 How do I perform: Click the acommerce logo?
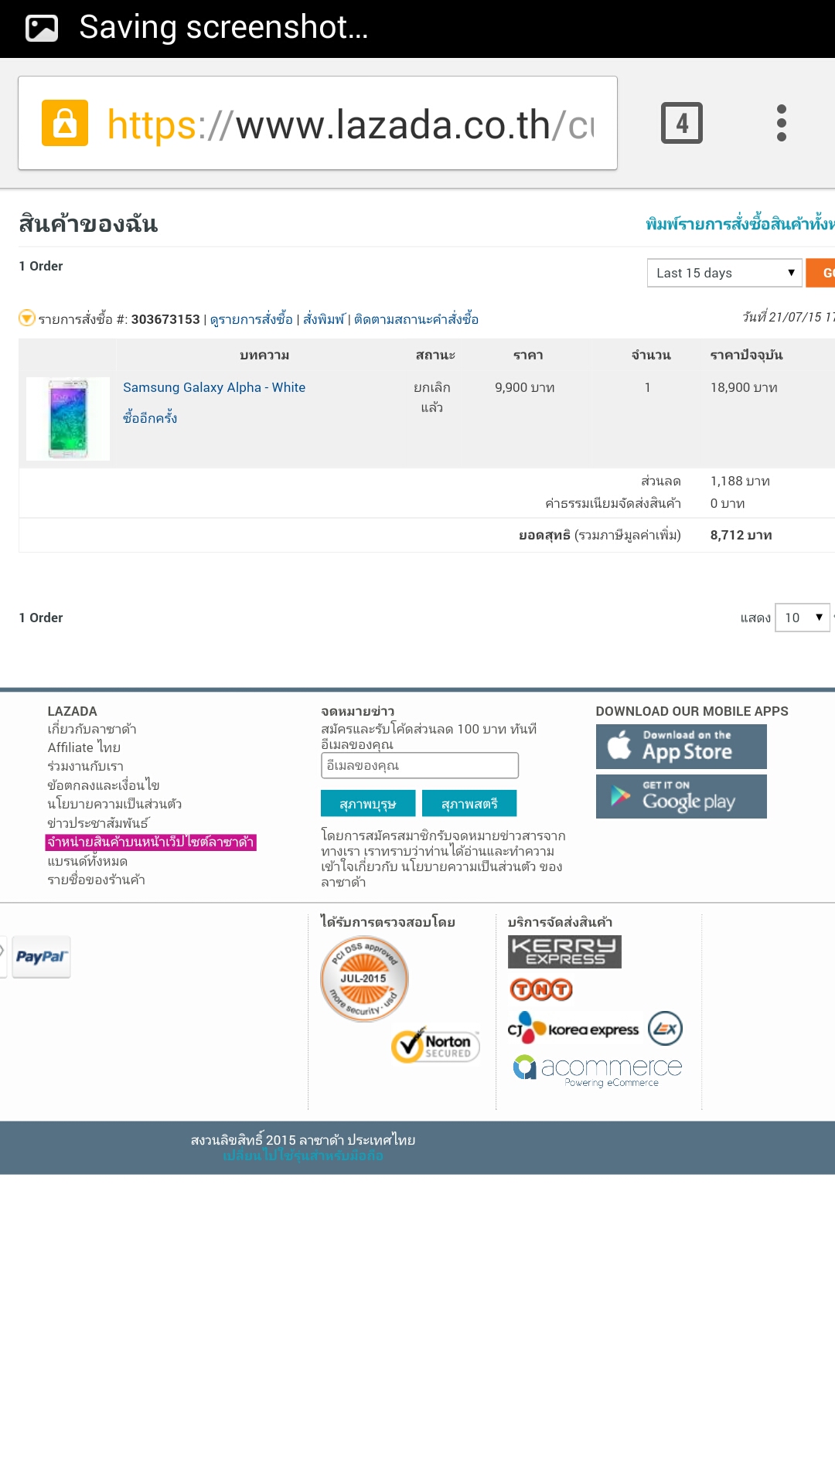[598, 1070]
